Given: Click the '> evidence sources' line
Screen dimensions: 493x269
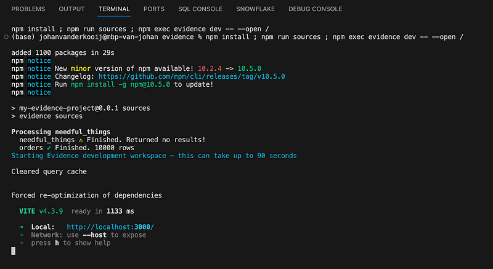Looking at the screenshot, I should point(47,116).
